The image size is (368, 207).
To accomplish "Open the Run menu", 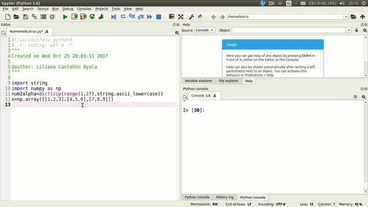I will tap(55, 9).
